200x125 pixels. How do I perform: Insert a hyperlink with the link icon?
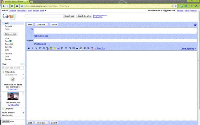58,48
